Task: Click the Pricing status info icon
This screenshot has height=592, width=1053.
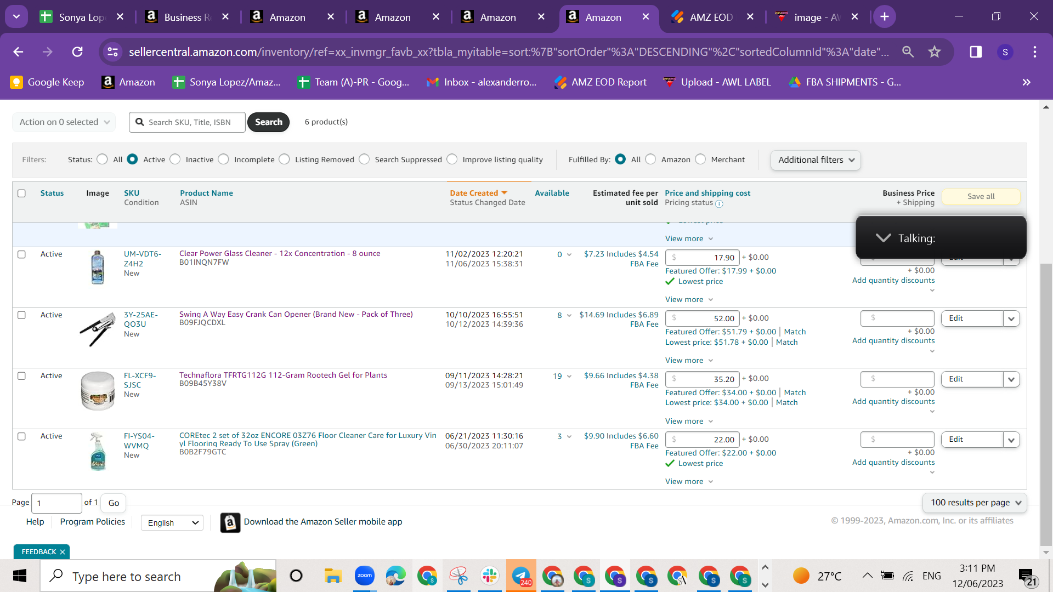Action: (x=719, y=204)
